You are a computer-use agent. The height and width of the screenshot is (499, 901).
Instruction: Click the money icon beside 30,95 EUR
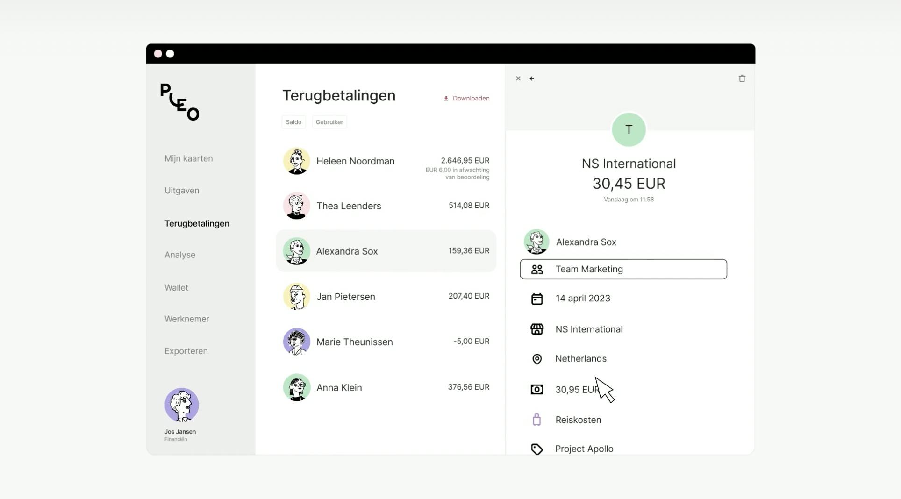pos(537,389)
